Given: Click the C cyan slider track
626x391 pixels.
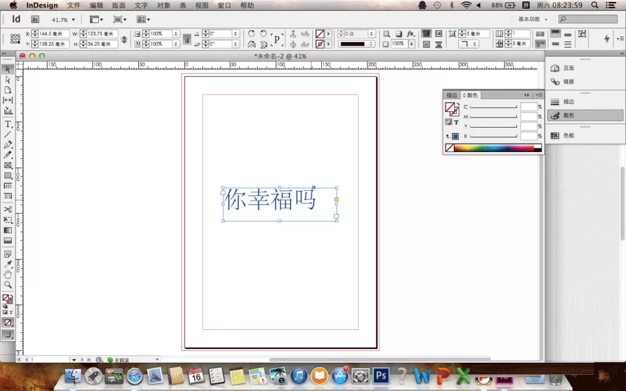Looking at the screenshot, I should (493, 107).
